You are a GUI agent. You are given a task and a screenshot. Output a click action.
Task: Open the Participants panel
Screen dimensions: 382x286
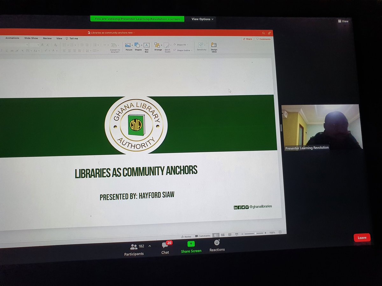pos(134,250)
